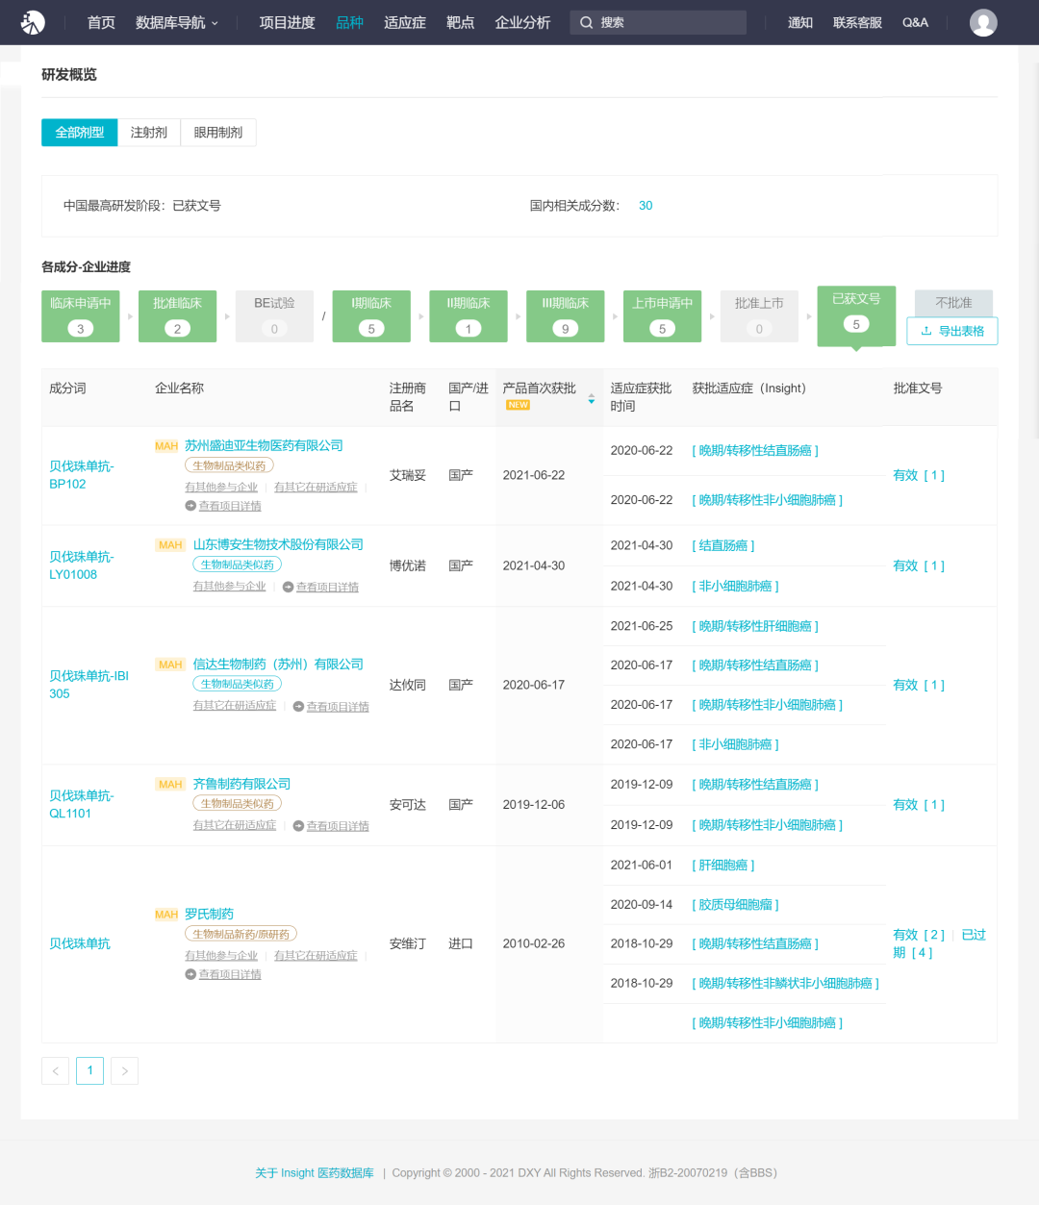Click arrow icon beside 查看项目详情 for 齐鲁制药
This screenshot has height=1205, width=1039.
click(298, 826)
